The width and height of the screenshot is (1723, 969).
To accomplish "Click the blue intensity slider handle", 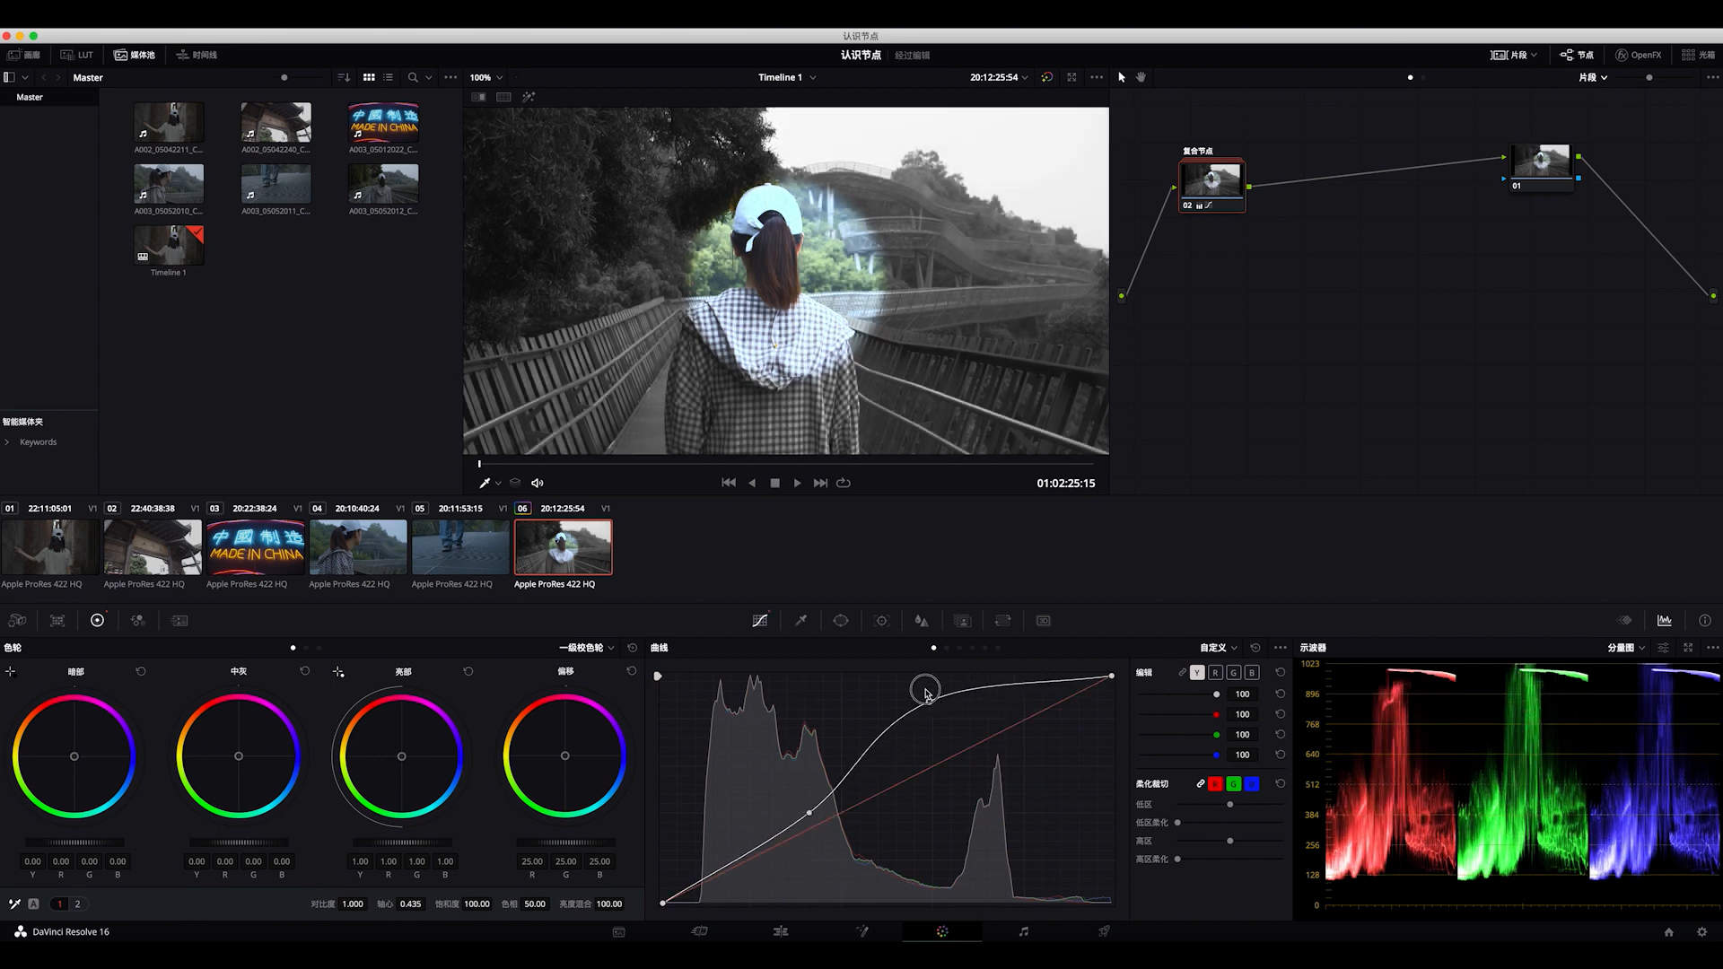I will (x=1216, y=755).
